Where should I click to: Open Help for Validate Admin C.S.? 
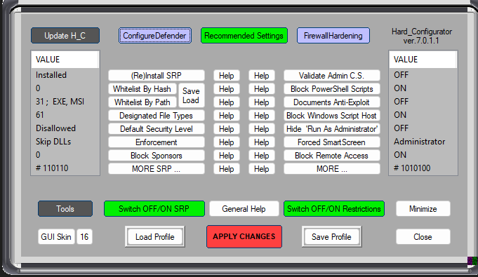point(262,76)
